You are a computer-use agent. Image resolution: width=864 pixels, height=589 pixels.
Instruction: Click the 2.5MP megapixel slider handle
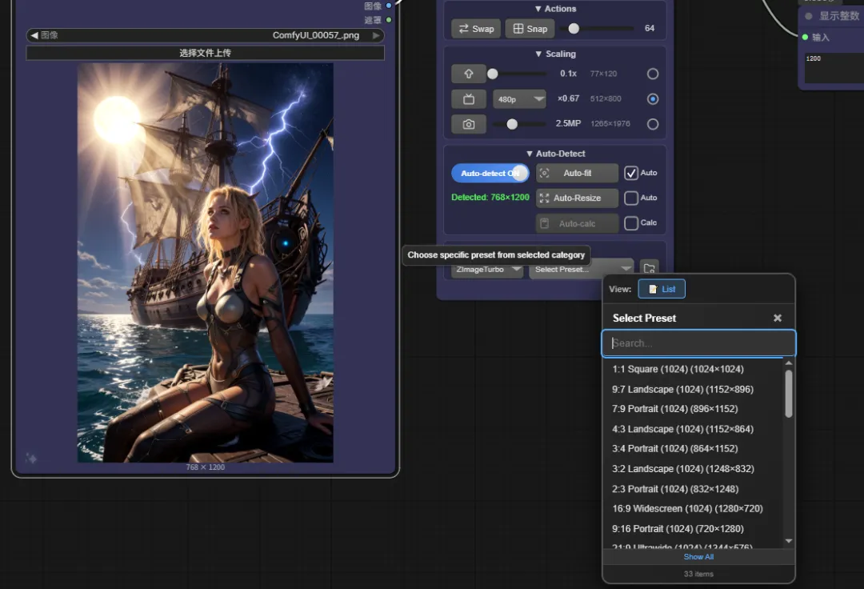click(512, 124)
